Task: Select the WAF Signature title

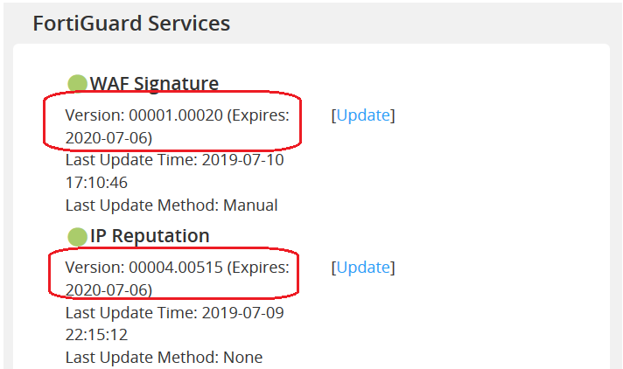Action: point(154,84)
